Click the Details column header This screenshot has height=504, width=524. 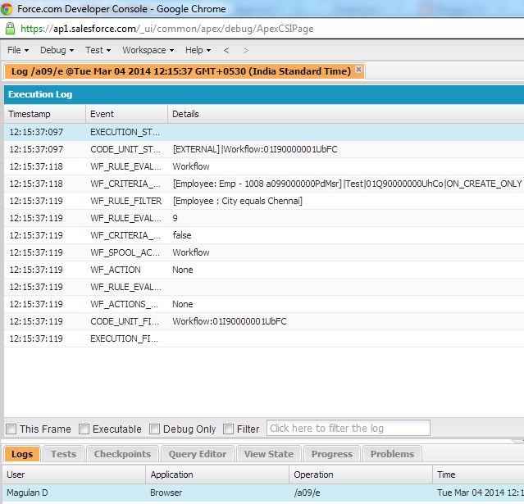345,114
